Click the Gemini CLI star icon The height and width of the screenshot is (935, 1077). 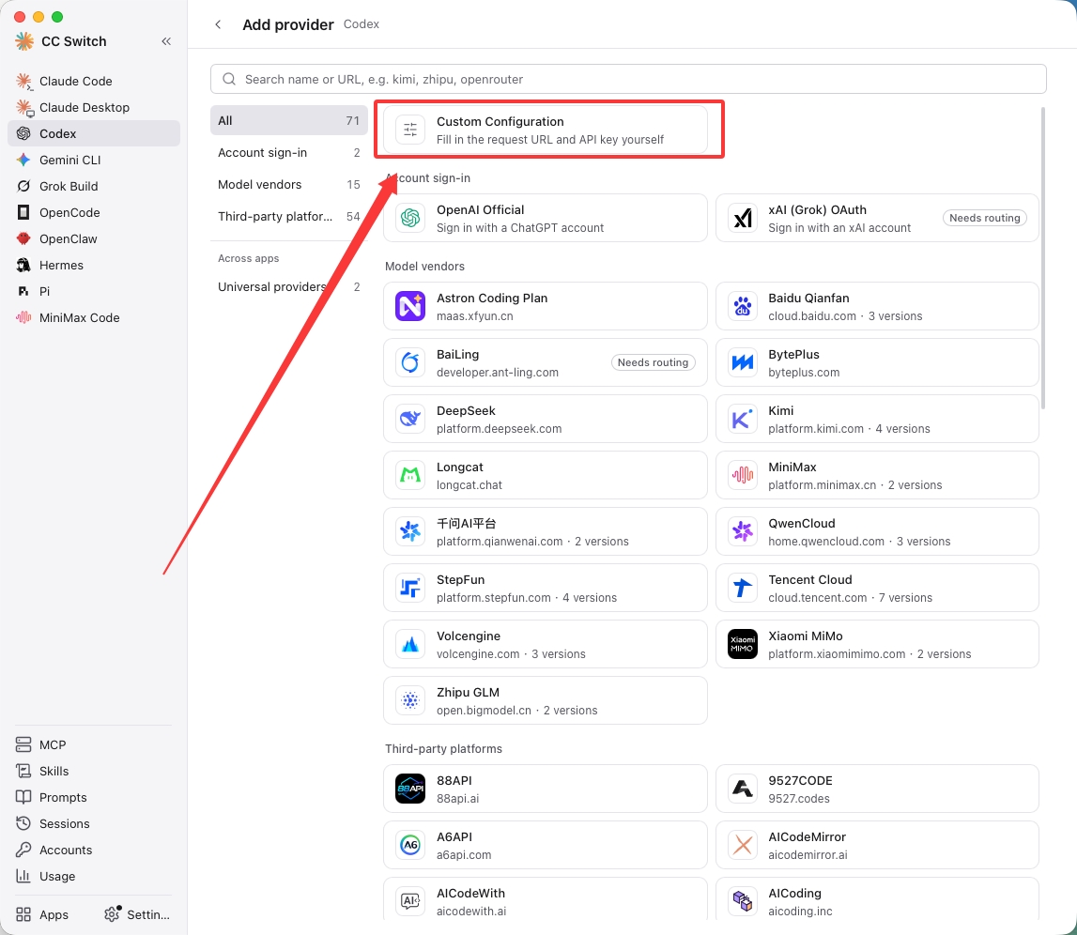pyautogui.click(x=24, y=160)
